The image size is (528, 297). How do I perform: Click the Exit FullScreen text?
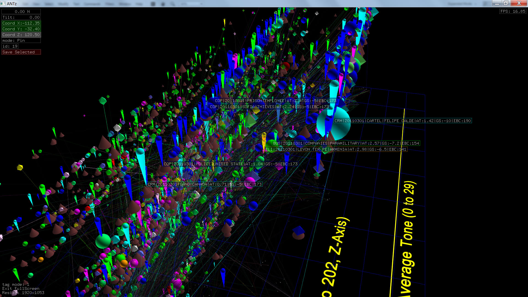21,288
